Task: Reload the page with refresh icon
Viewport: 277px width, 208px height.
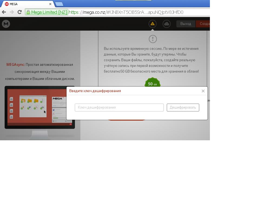Action: coord(19,12)
